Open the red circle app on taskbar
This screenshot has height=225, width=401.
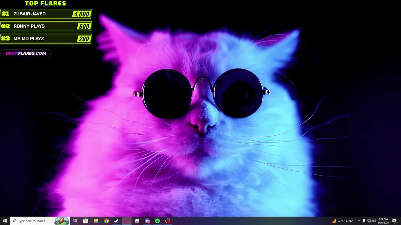(x=127, y=221)
